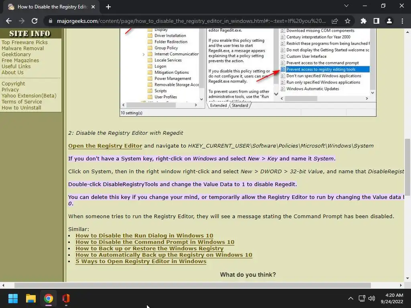Open the About Us page
This screenshot has height=308, width=411.
[12, 72]
